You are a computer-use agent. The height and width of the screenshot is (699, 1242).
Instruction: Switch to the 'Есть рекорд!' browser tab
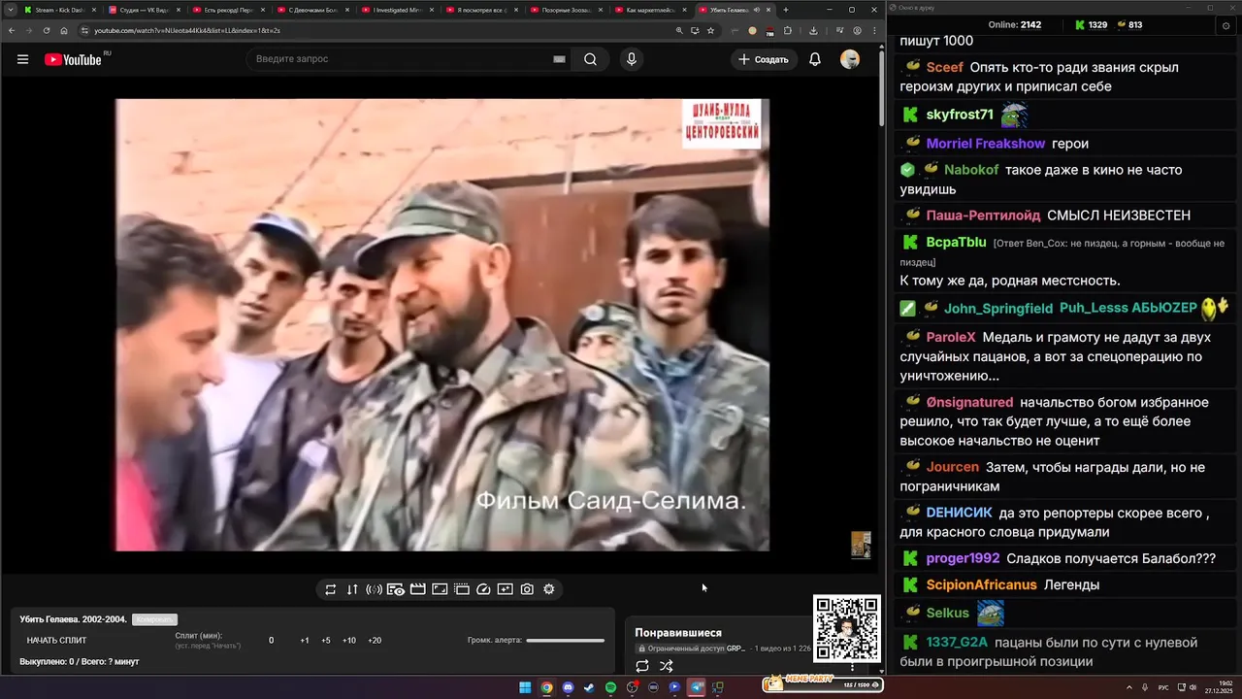[x=229, y=10]
